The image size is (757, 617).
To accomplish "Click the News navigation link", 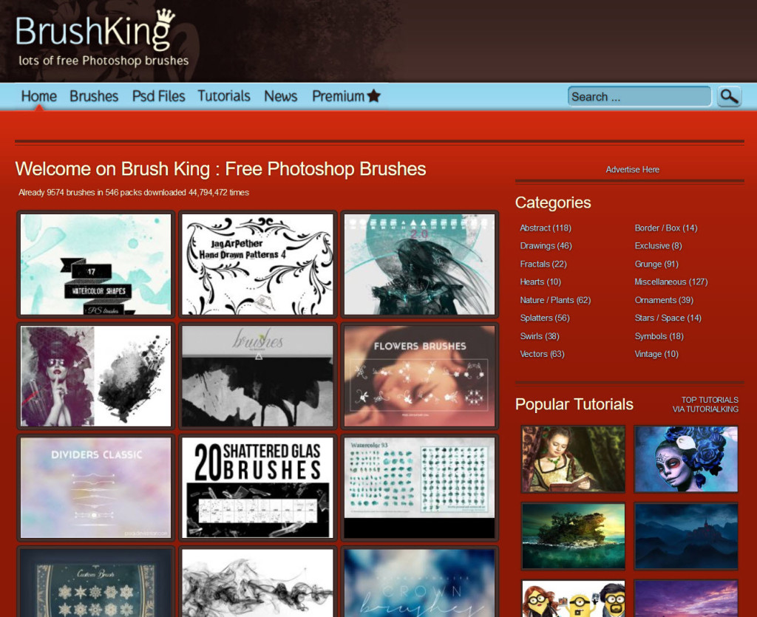I will point(280,96).
